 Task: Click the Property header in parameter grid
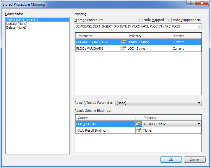click(149, 36)
